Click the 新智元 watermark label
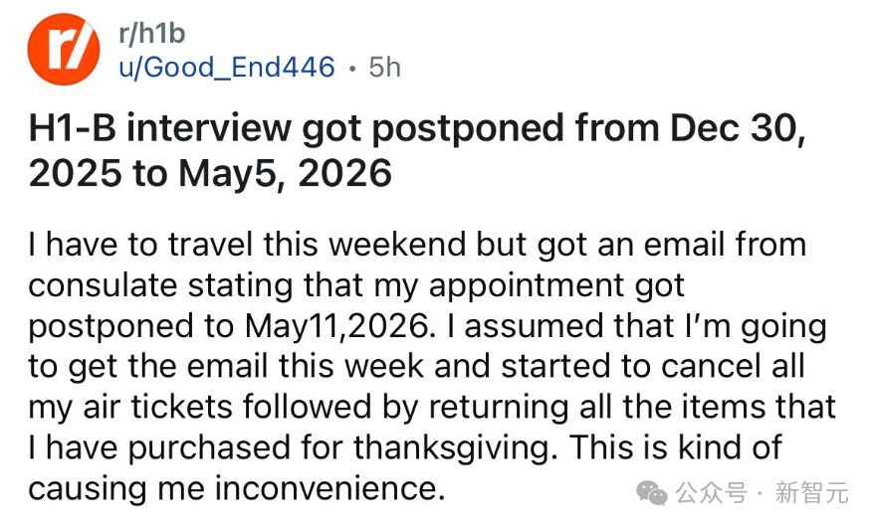 [811, 492]
